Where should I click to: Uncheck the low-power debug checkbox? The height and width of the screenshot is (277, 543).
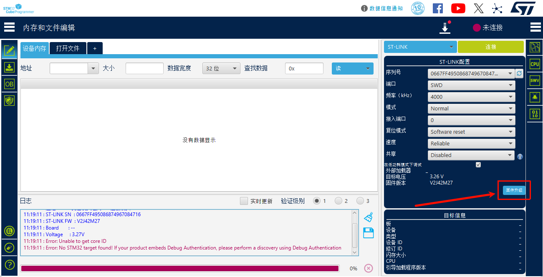click(478, 165)
